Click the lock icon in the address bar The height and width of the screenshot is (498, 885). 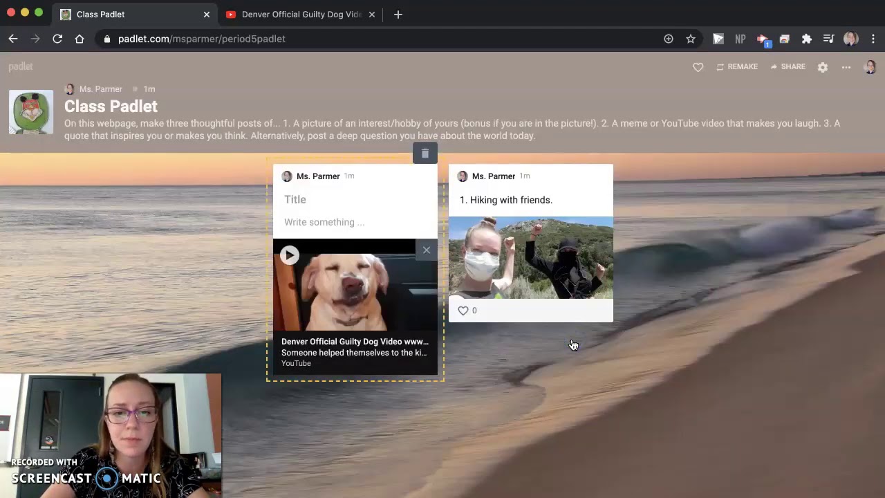[x=106, y=39]
